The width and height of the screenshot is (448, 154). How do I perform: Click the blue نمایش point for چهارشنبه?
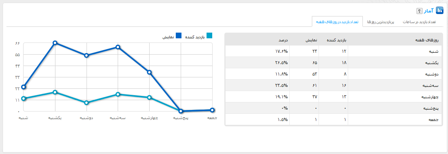[150, 72]
